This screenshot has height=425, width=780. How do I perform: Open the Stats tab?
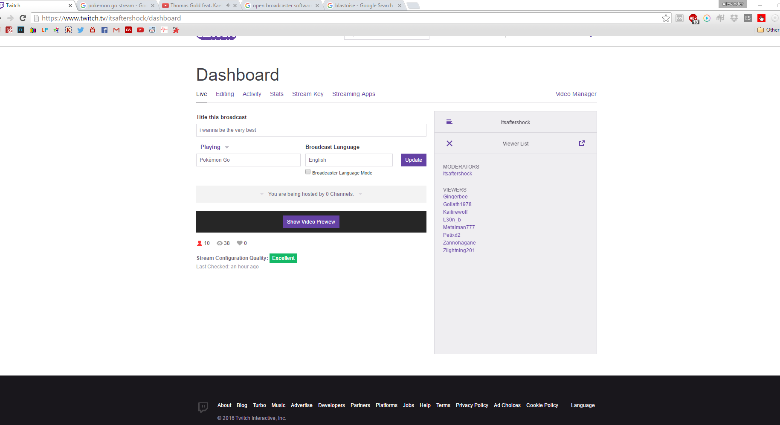click(277, 94)
